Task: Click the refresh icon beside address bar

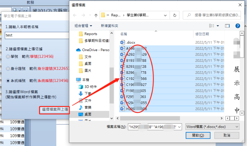Action: point(174,15)
